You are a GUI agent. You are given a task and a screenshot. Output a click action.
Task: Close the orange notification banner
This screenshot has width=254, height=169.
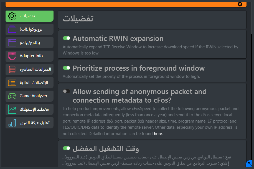coord(240,4)
